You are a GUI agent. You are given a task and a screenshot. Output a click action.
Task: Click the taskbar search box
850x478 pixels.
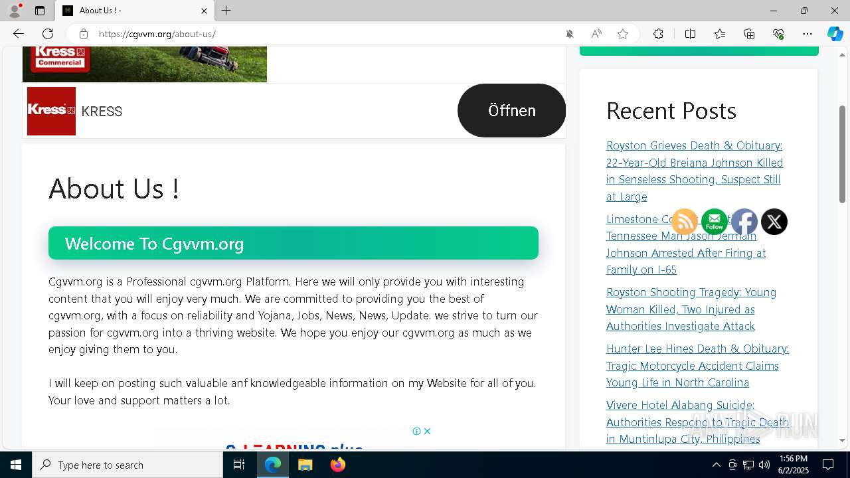[x=127, y=465]
